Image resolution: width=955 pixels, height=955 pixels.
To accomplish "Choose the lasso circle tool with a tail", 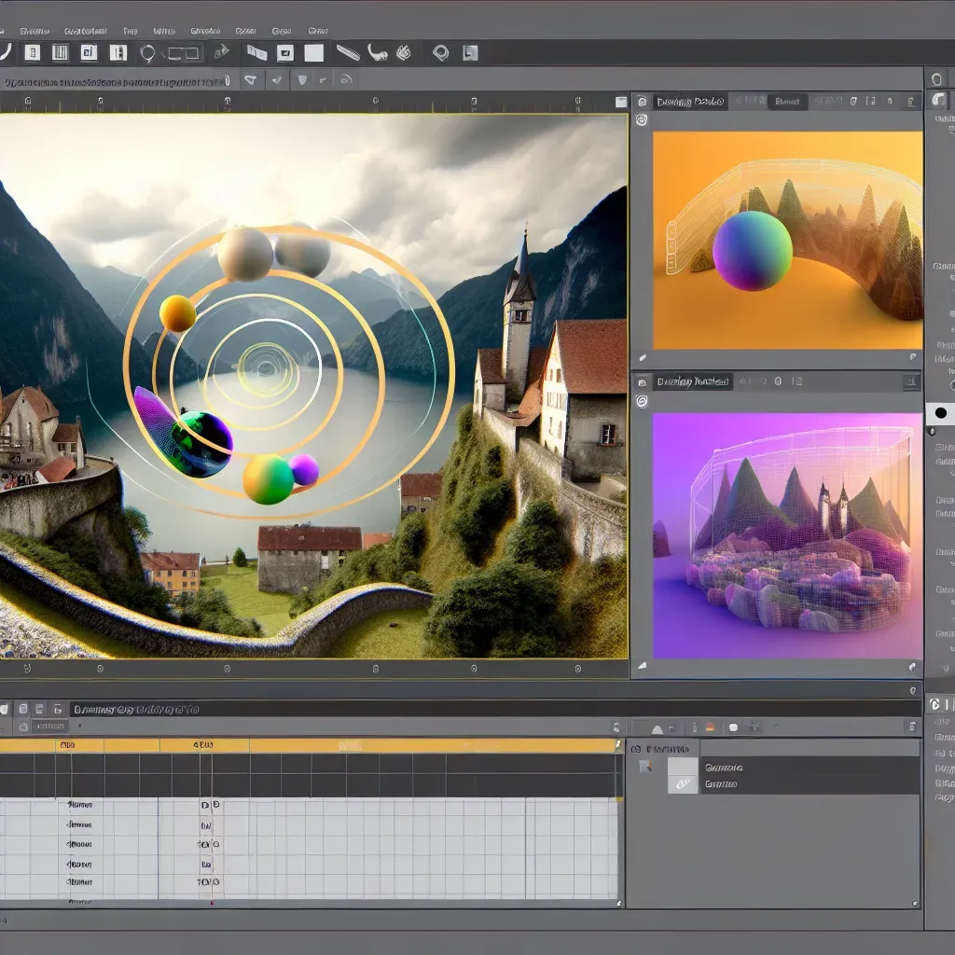I will click(147, 53).
